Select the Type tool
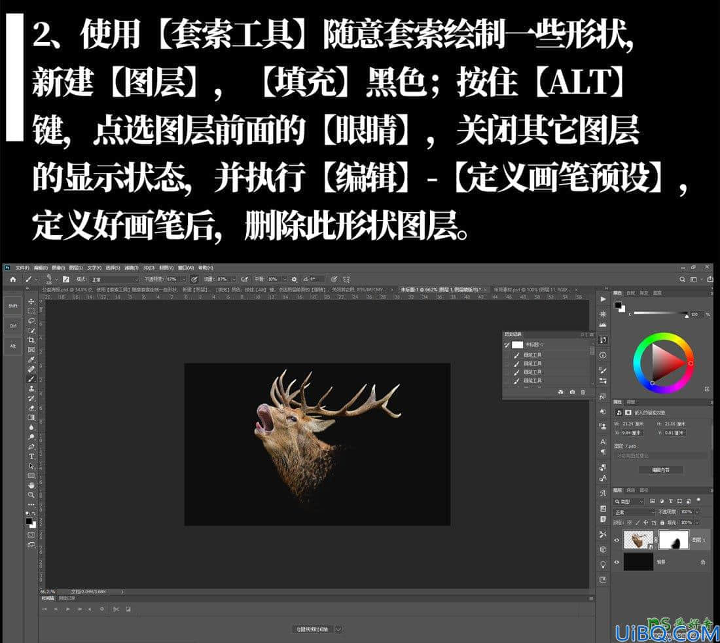The image size is (720, 643). tap(31, 456)
